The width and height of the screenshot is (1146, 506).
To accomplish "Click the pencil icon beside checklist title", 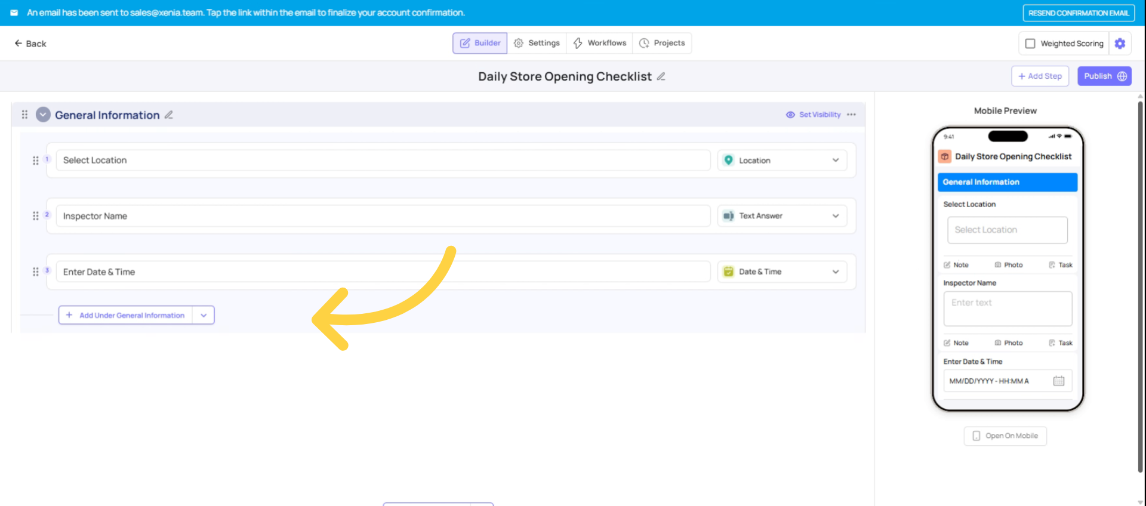I will click(x=661, y=76).
